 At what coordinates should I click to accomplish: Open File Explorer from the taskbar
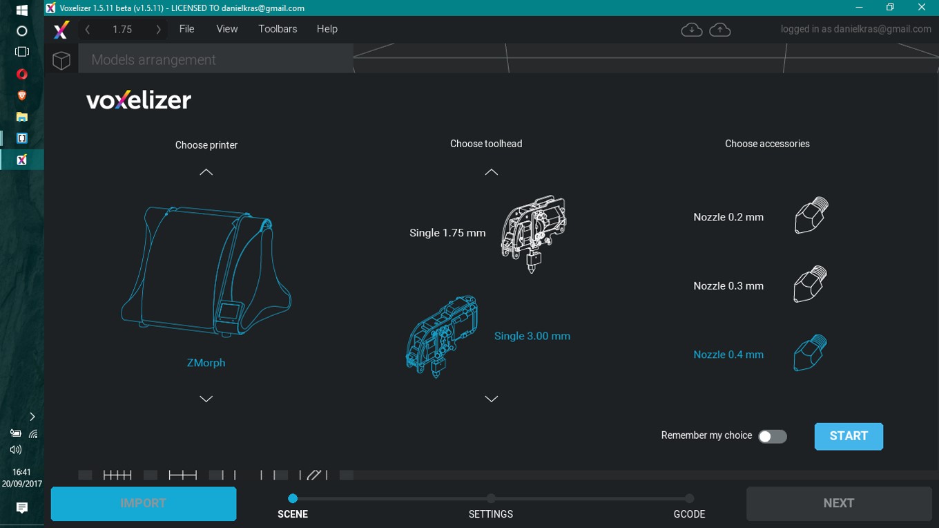point(21,117)
